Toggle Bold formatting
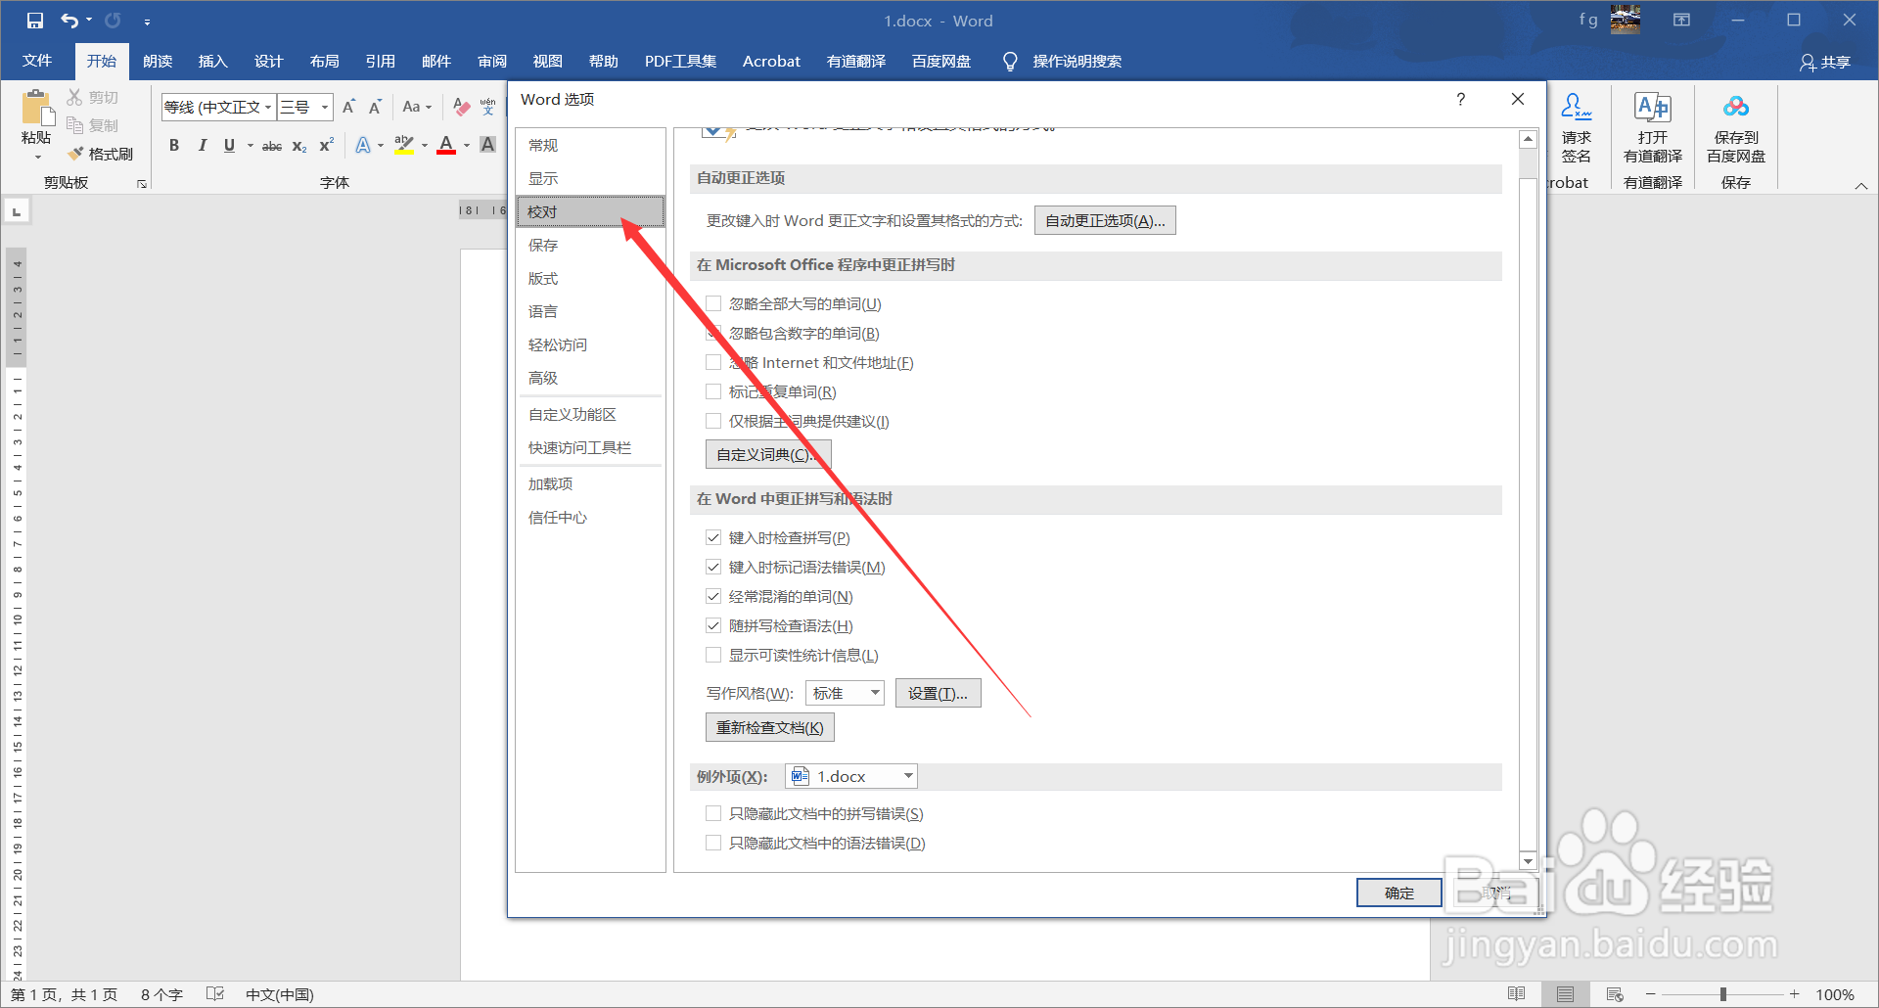1879x1008 pixels. coord(174,145)
